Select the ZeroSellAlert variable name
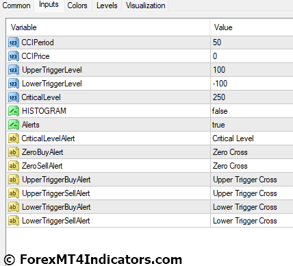This screenshot has width=293, height=266. [42, 166]
